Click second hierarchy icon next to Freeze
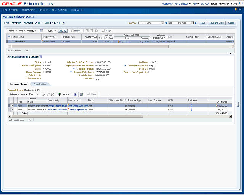 point(92,31)
